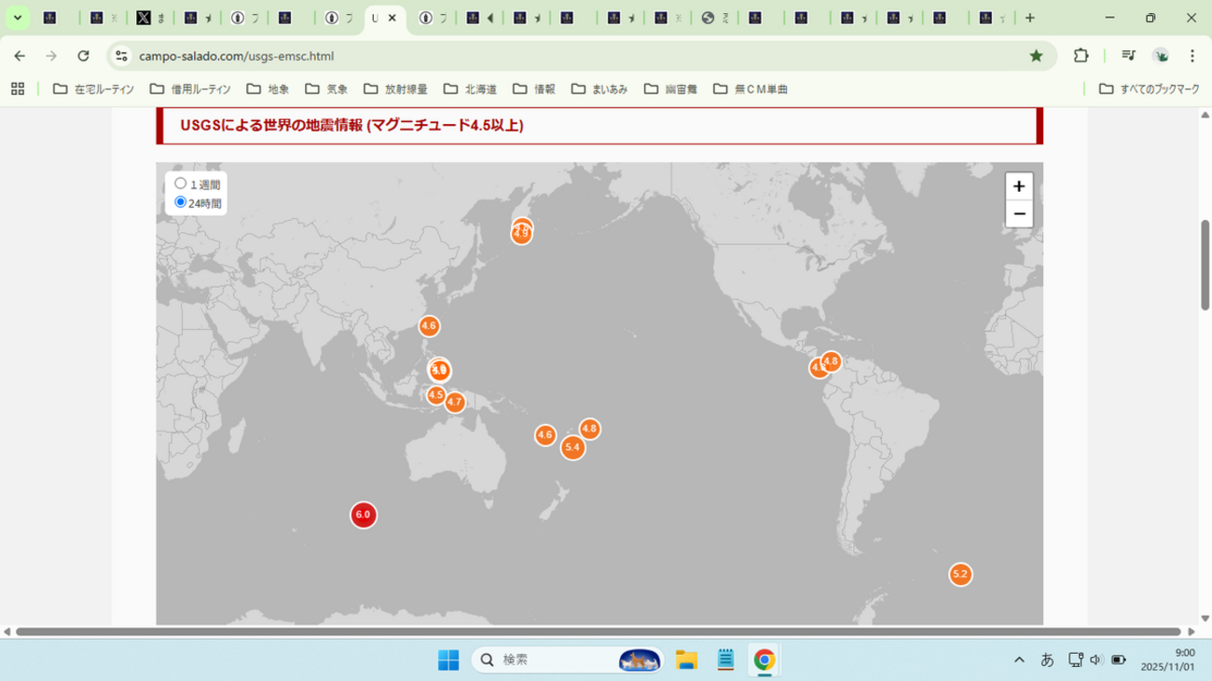Viewport: 1212px width, 681px height.
Task: Click the 4.7 magnitude earthquake marker
Action: click(454, 402)
